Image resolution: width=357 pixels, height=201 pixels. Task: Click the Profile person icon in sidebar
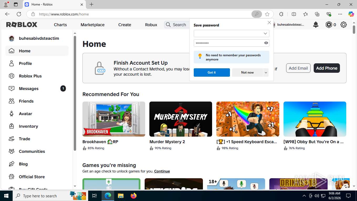[x=11, y=63]
